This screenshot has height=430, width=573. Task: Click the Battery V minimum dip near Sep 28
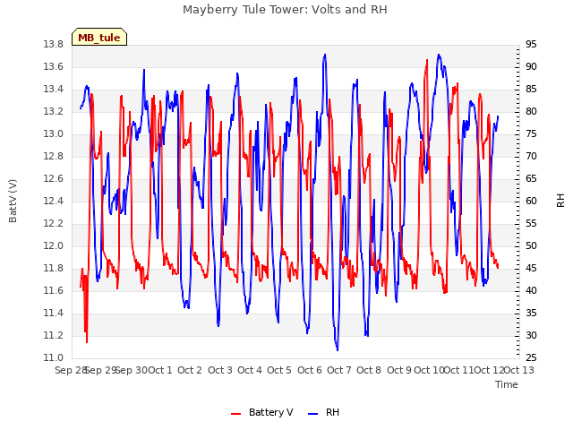click(x=87, y=341)
